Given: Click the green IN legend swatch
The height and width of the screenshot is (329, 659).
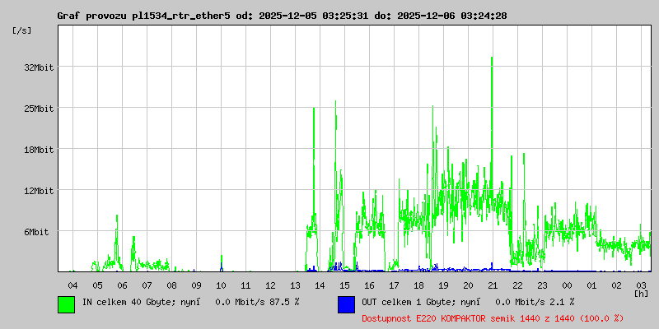Looking at the screenshot, I should coord(66,304).
